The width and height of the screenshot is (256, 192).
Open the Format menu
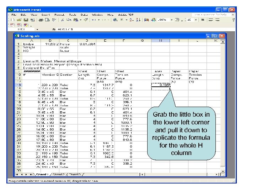(x=59, y=15)
